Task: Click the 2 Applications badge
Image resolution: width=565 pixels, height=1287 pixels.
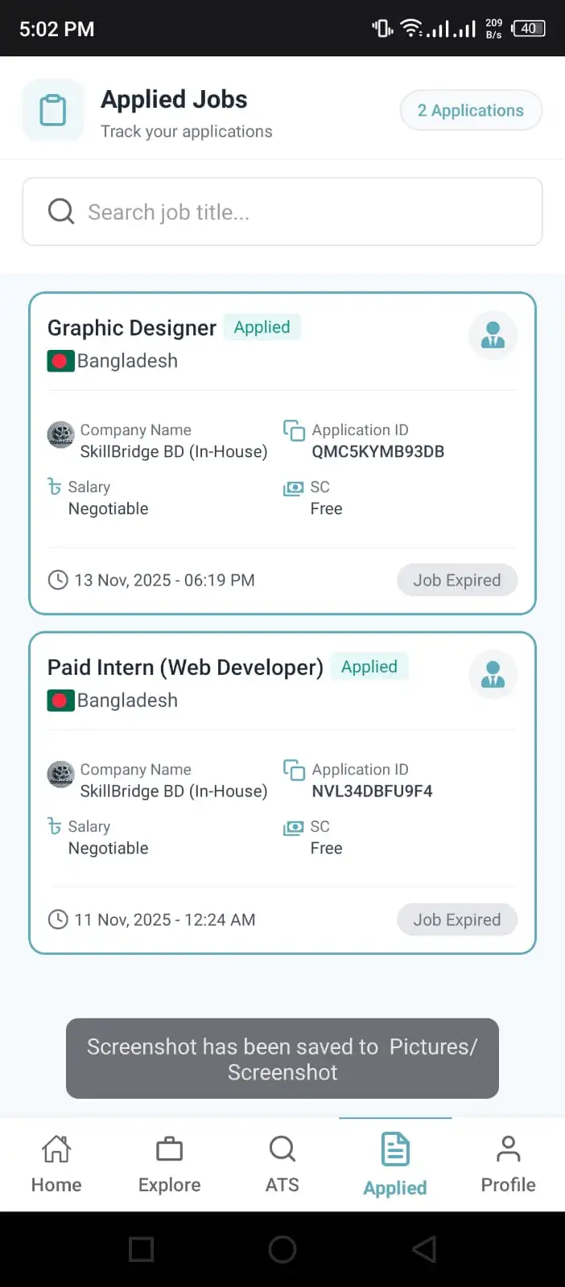Action: pyautogui.click(x=471, y=110)
